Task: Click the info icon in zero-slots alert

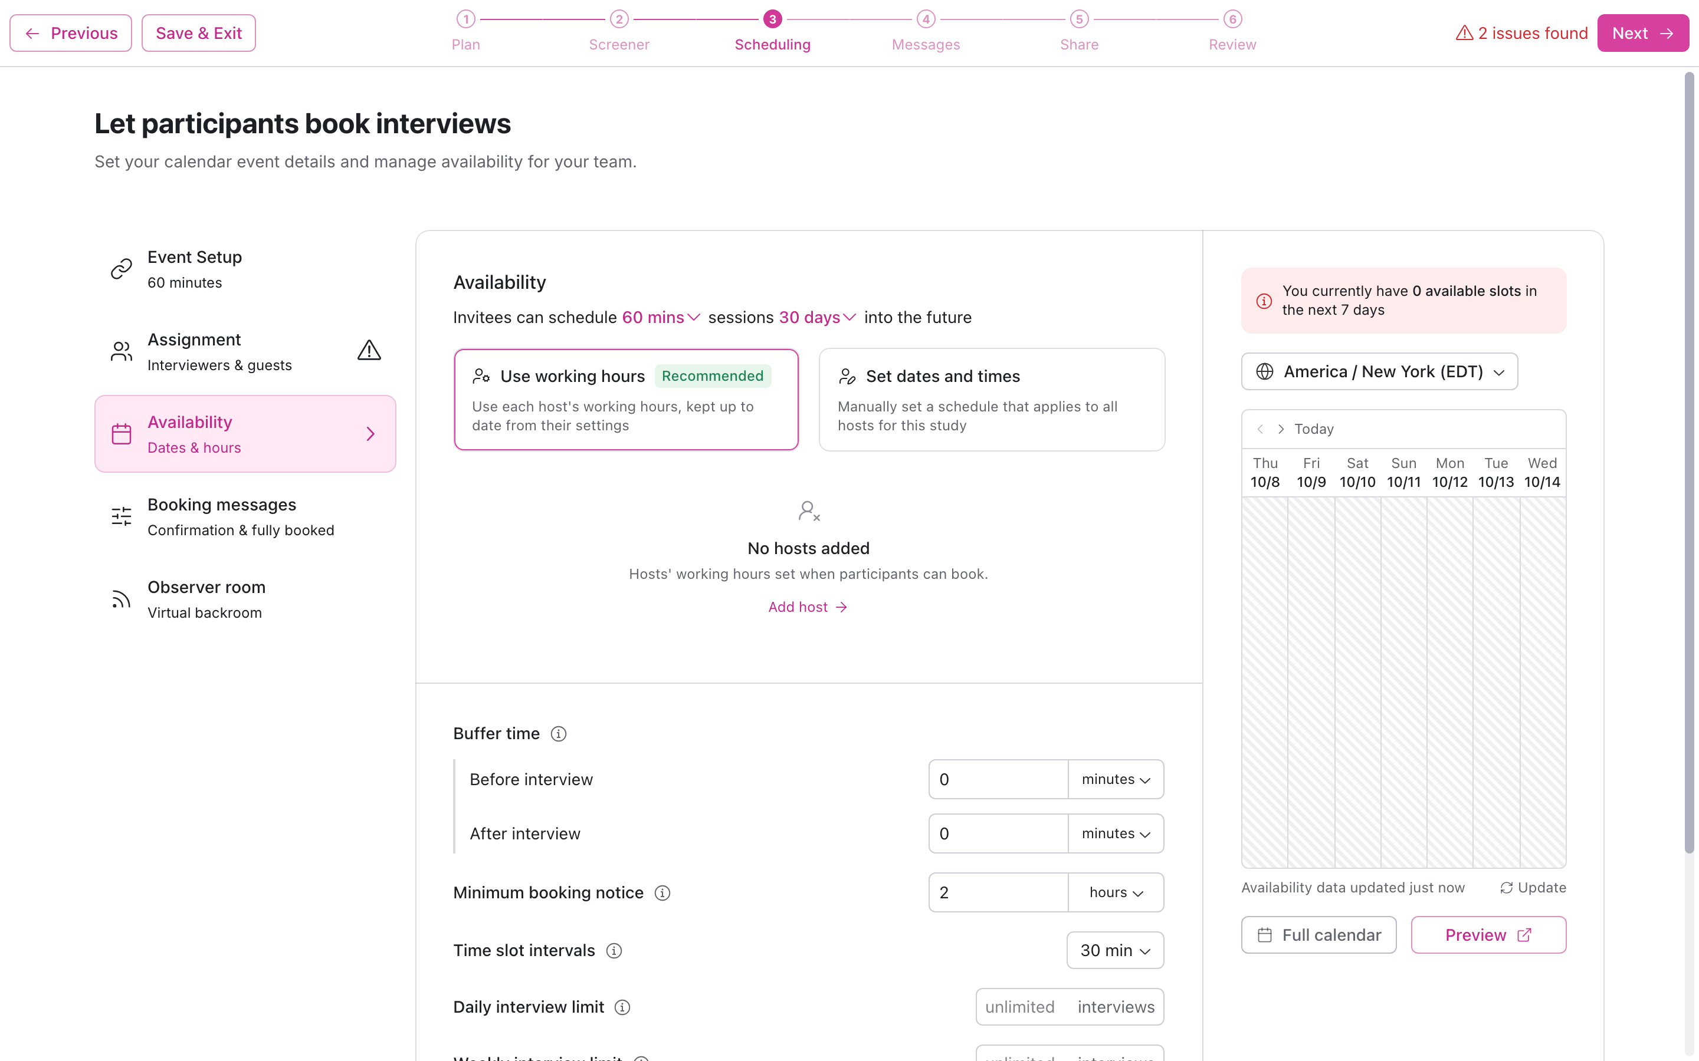Action: [x=1264, y=301]
